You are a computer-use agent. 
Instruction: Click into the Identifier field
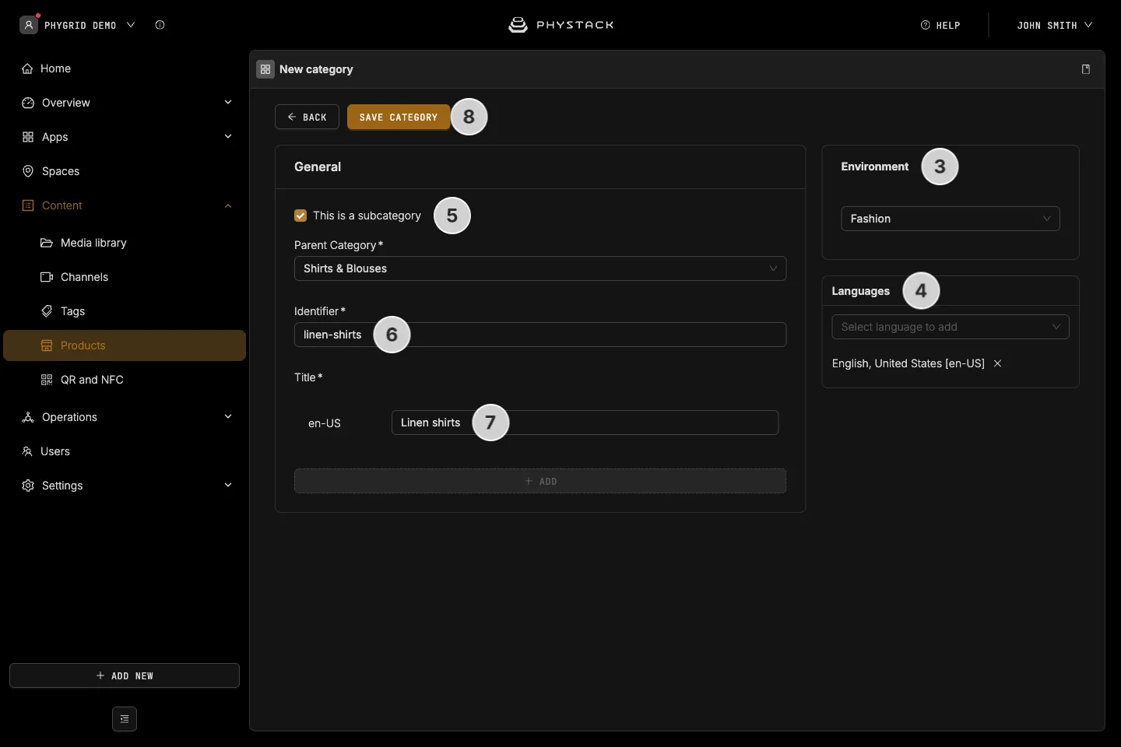coord(540,335)
